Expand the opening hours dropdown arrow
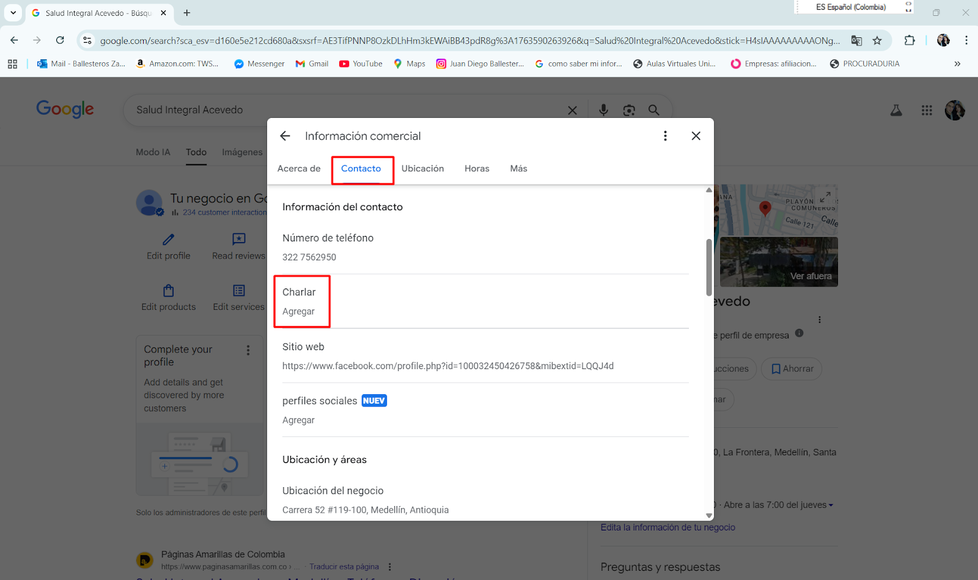 pyautogui.click(x=831, y=505)
